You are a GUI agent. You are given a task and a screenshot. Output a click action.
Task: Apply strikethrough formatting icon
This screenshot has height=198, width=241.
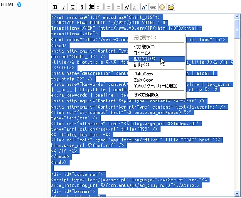coord(82,7)
